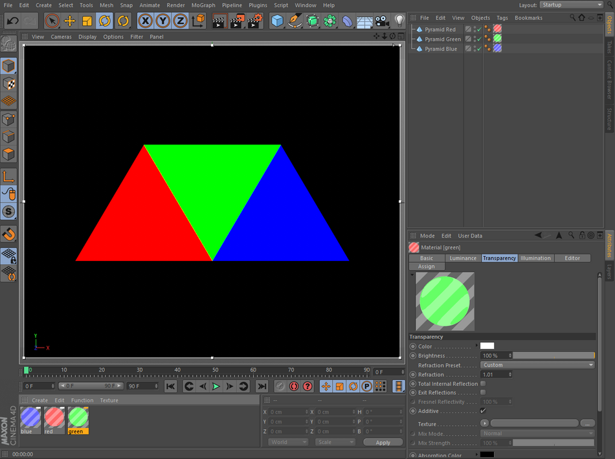Open Edit Render Settings clapperboard icon
The height and width of the screenshot is (459, 615).
pyautogui.click(x=255, y=21)
